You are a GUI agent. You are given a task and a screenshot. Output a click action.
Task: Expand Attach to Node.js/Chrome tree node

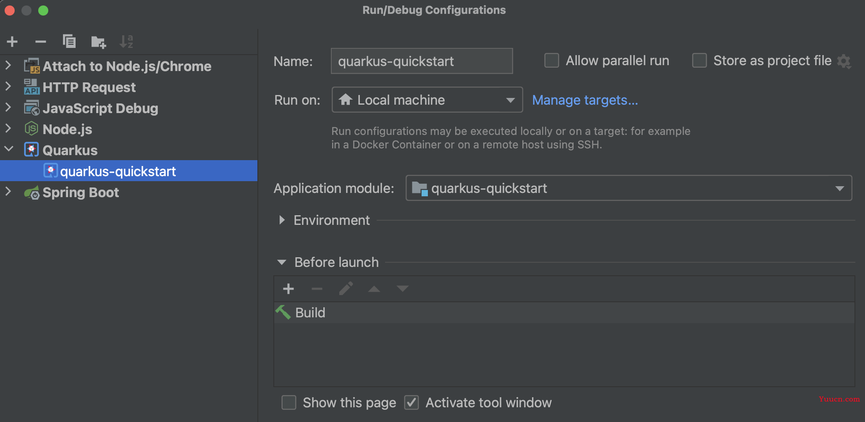8,65
